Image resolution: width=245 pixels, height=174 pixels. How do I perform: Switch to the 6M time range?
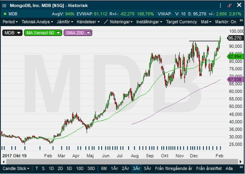pyautogui.click(x=104, y=169)
